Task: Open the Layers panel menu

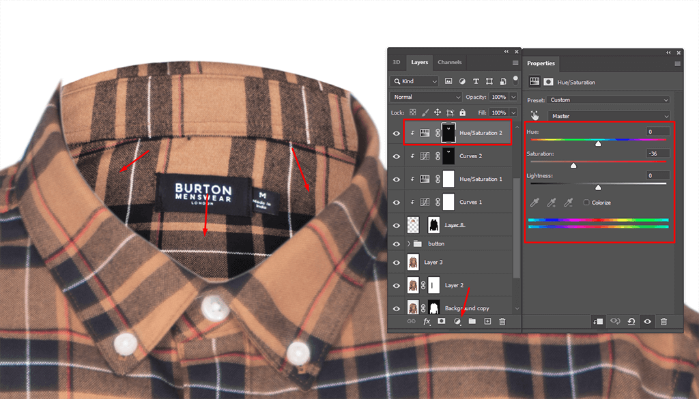Action: (515, 63)
